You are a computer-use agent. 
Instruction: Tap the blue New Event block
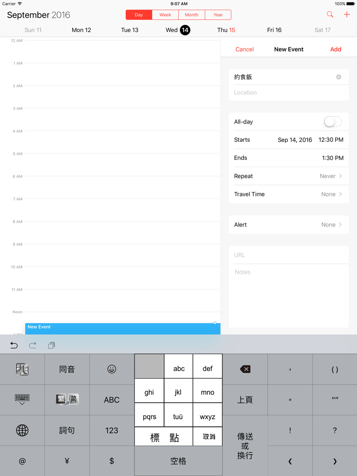tap(123, 329)
